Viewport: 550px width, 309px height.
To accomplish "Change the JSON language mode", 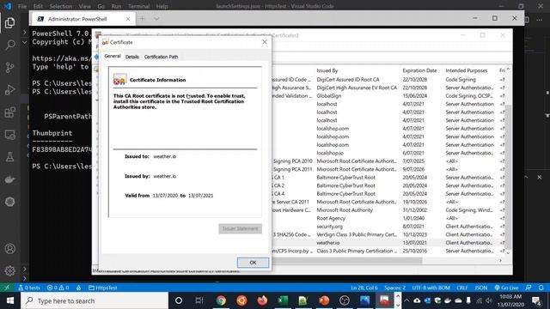I will click(481, 288).
